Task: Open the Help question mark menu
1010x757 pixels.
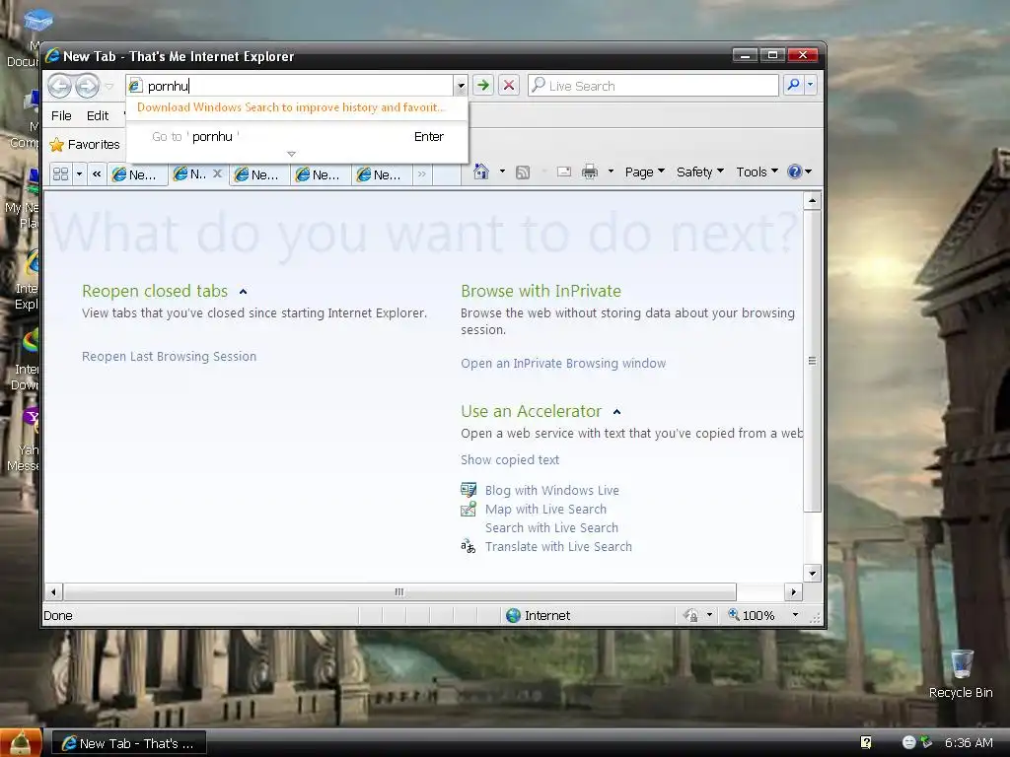Action: click(x=799, y=172)
